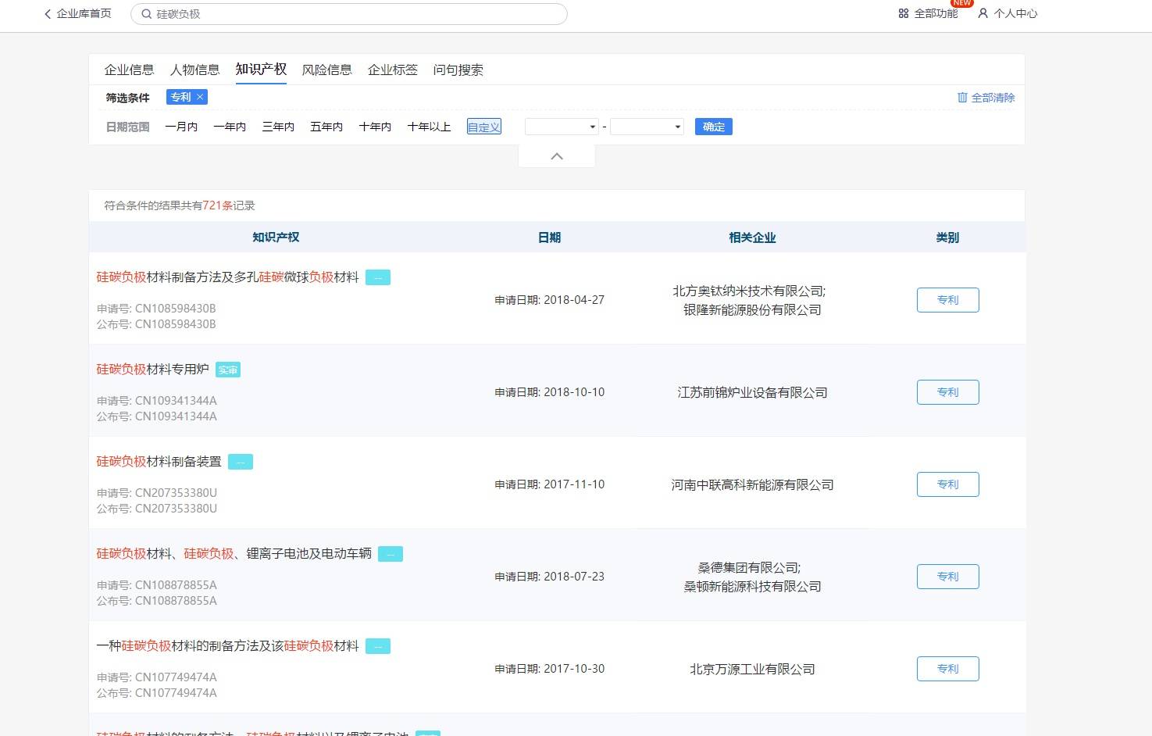This screenshot has width=1152, height=736.
Task: Click the search magnifier icon
Action: click(x=146, y=14)
